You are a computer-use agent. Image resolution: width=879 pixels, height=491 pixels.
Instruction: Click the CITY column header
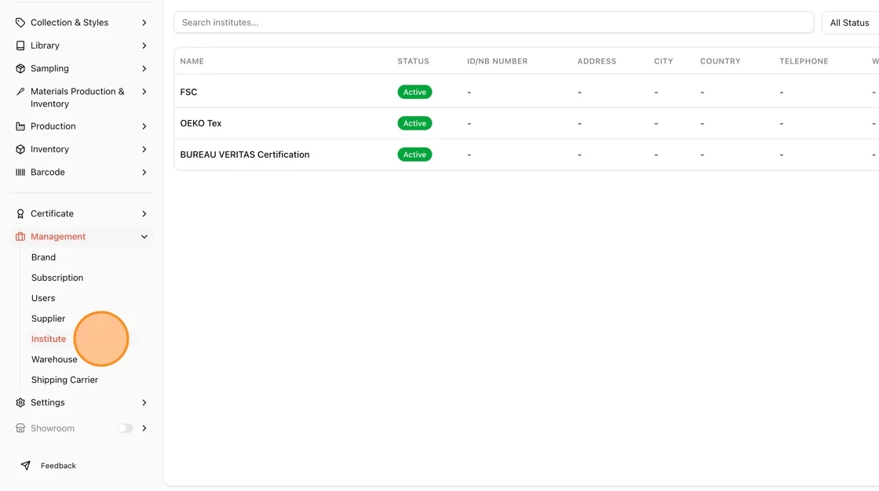coord(664,61)
